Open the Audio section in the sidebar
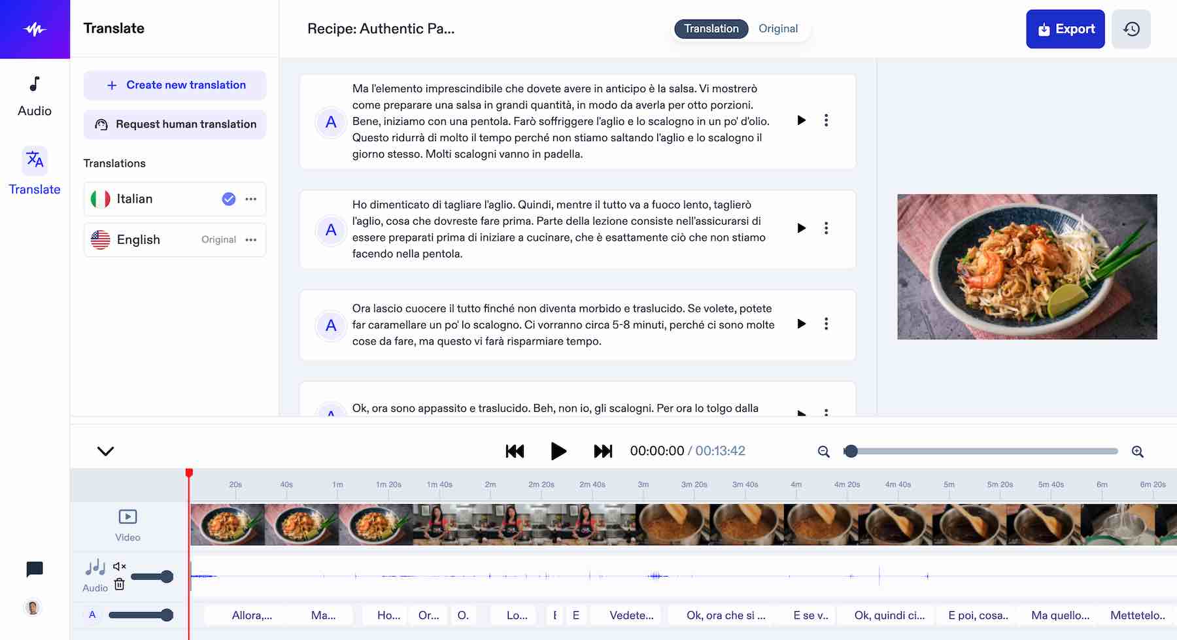This screenshot has width=1177, height=640. click(x=33, y=93)
